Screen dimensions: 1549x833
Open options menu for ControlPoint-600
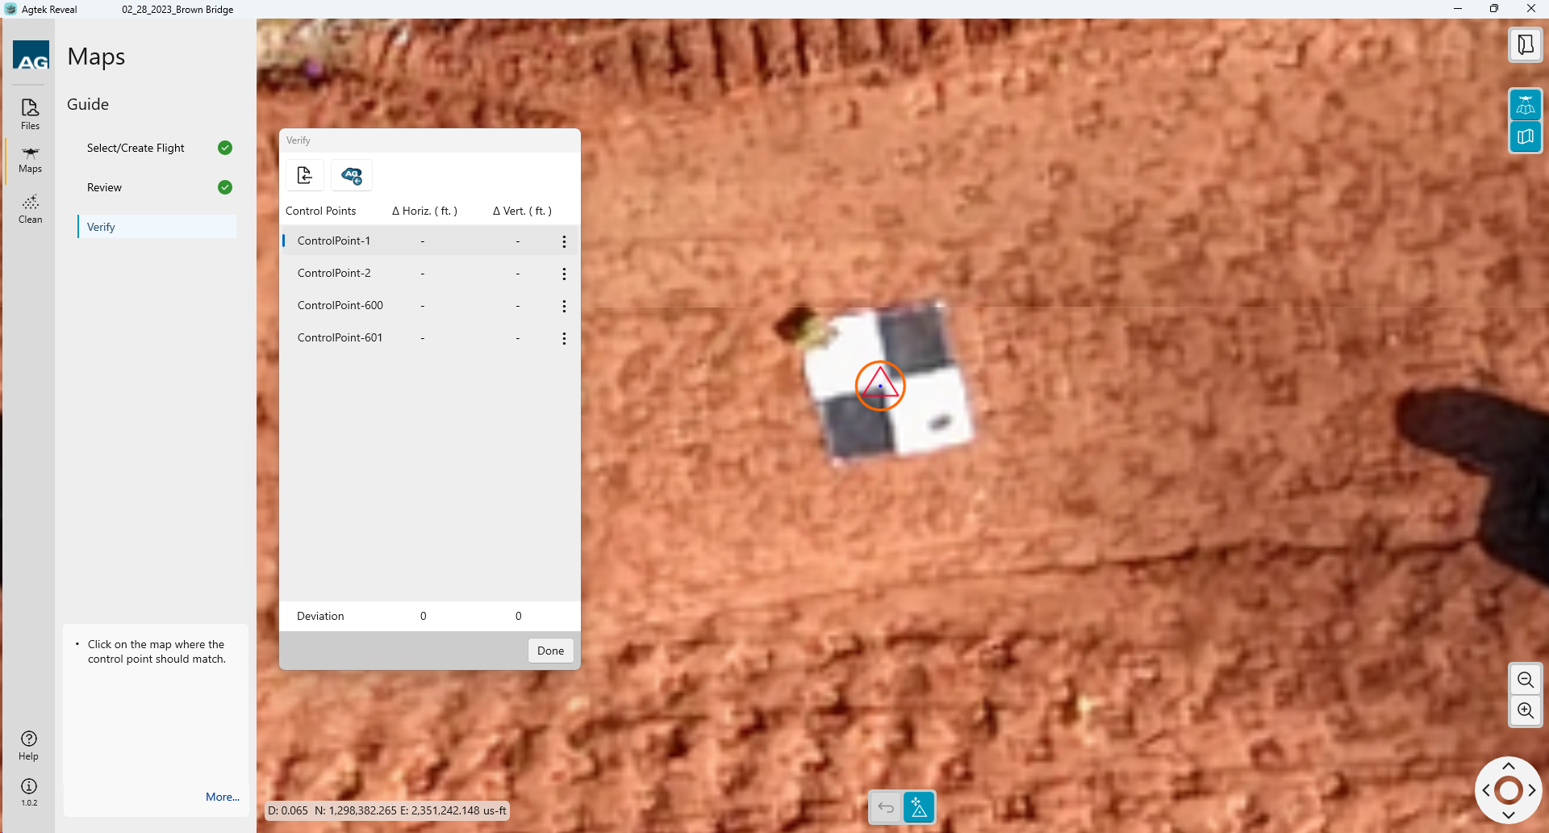pyautogui.click(x=564, y=306)
